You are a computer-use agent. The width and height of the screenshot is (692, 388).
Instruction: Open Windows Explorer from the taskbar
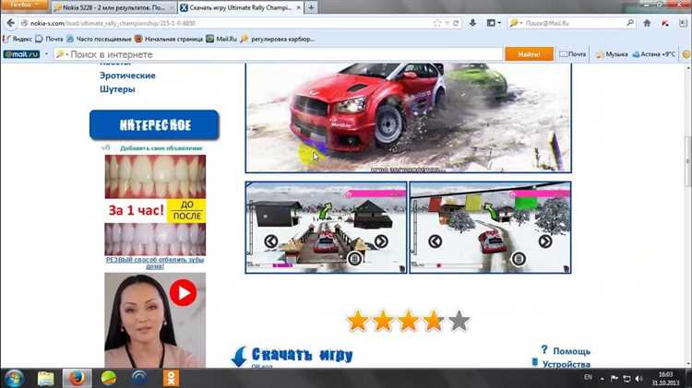coord(45,378)
